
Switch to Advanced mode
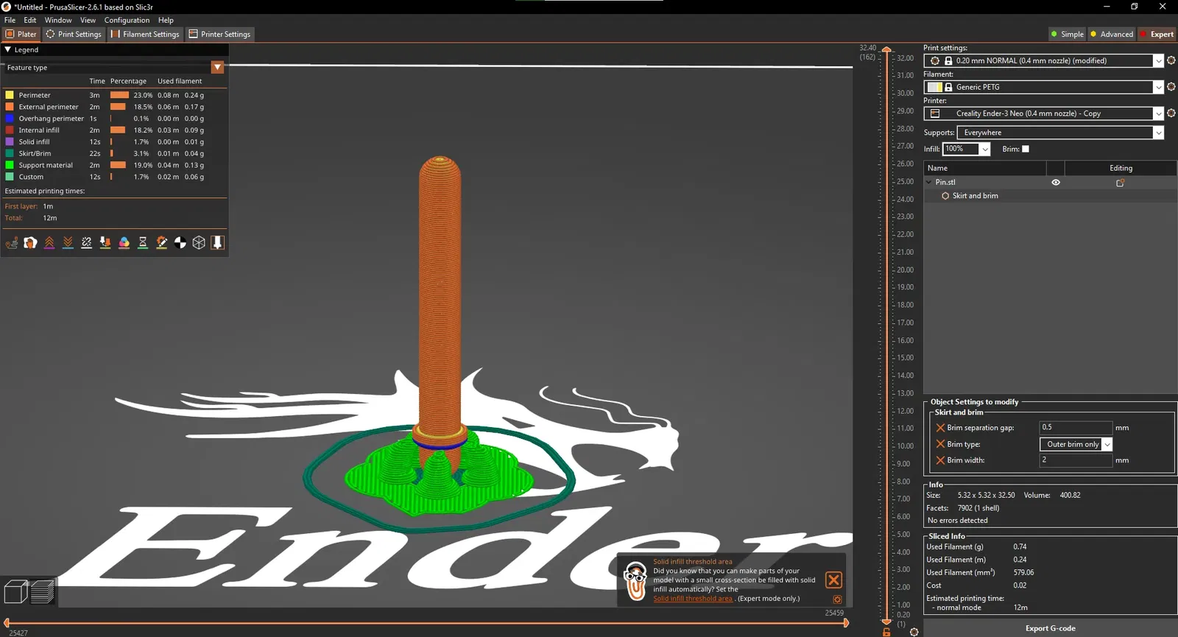pyautogui.click(x=1112, y=34)
